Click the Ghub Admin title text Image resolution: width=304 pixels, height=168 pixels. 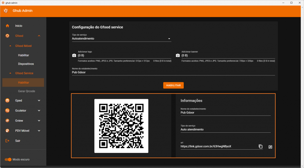point(23,11)
